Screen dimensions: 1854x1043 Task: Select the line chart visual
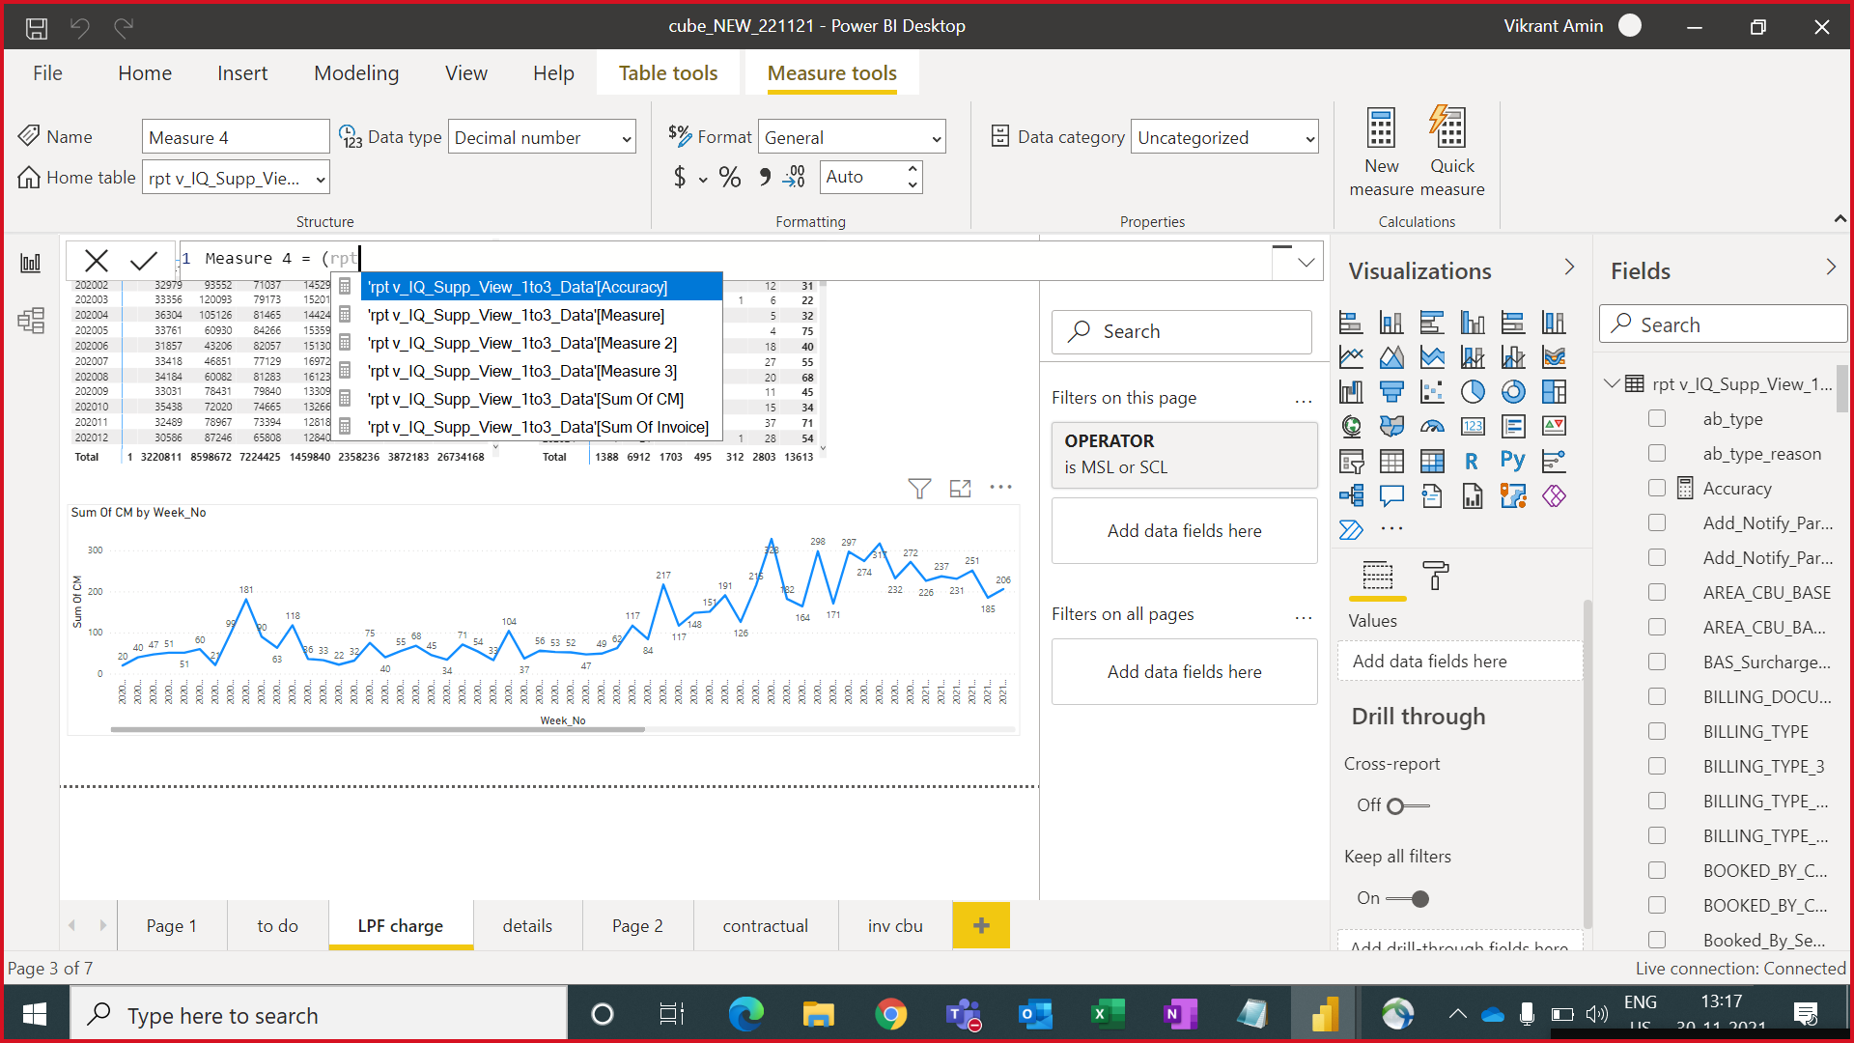tap(1351, 357)
